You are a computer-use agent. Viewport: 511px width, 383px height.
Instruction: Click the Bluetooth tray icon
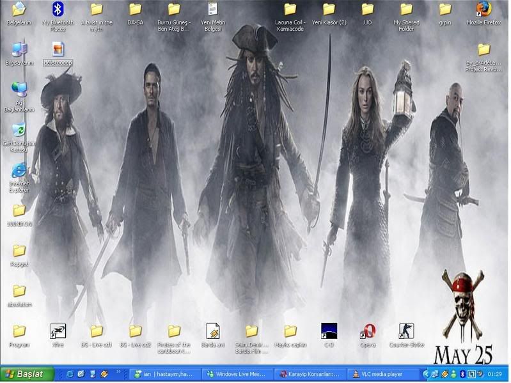coord(462,374)
